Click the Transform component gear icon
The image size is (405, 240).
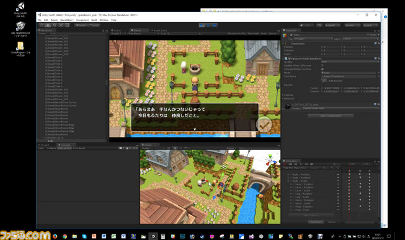point(378,44)
